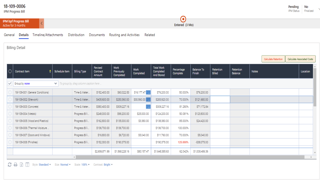The height and width of the screenshot is (183, 320).
Task: Toggle the select-all checkbox in the grid
Action: tap(10, 83)
